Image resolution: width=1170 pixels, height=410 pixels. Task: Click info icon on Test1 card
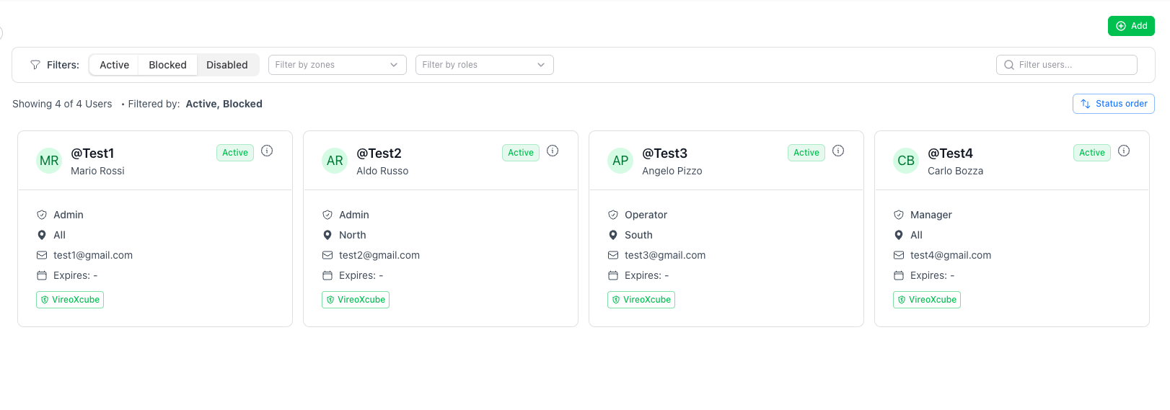point(267,151)
